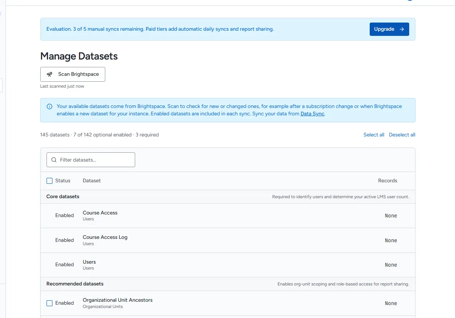Click the Upgrade button
455x318 pixels.
389,29
